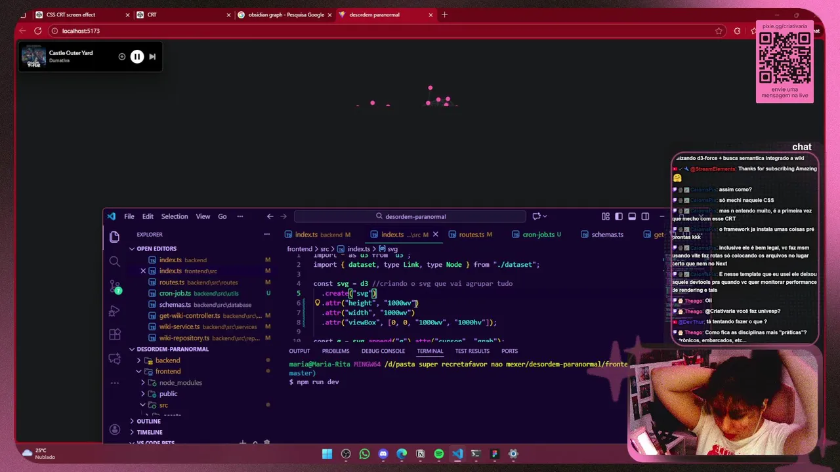Open the View menu
The width and height of the screenshot is (840, 472).
click(x=203, y=216)
